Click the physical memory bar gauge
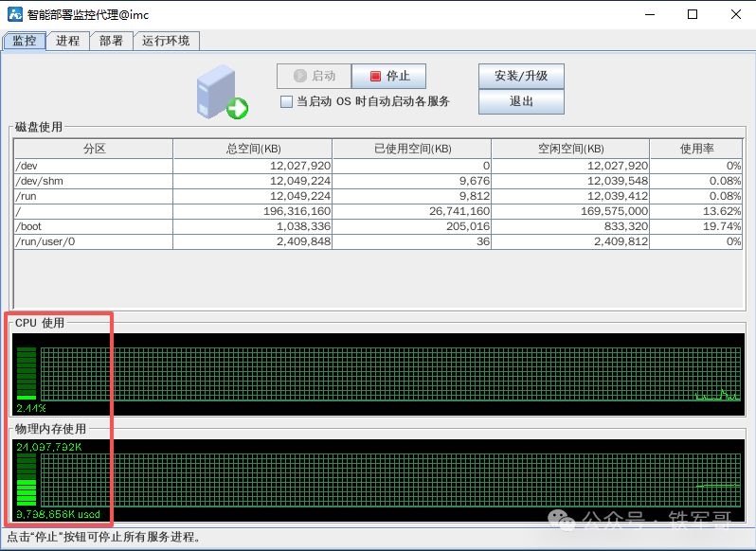 [27, 480]
